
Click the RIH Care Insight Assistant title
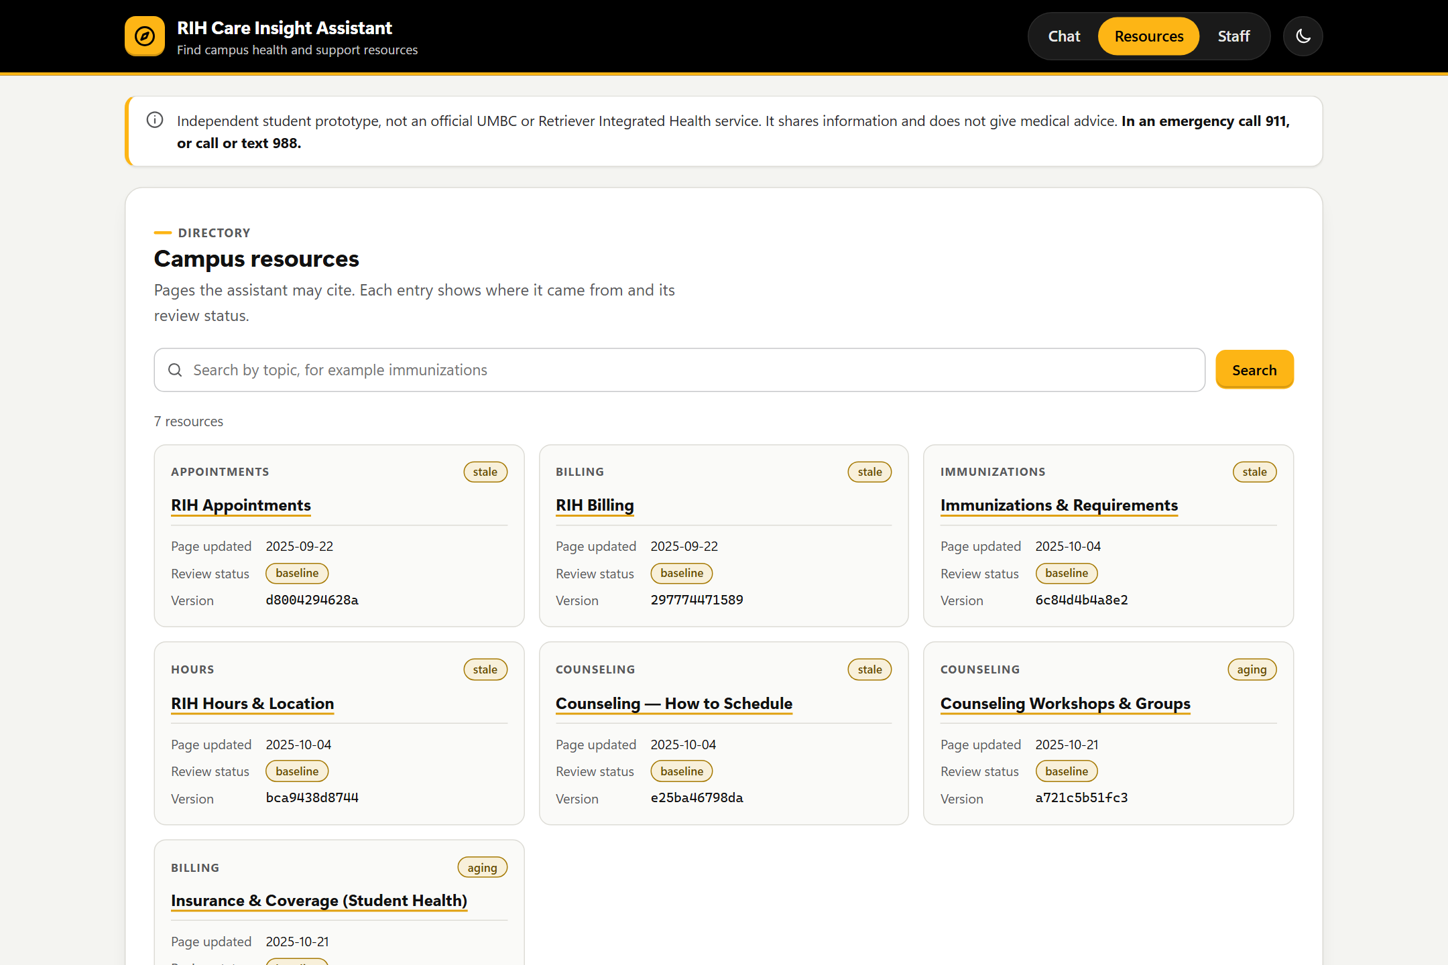284,28
